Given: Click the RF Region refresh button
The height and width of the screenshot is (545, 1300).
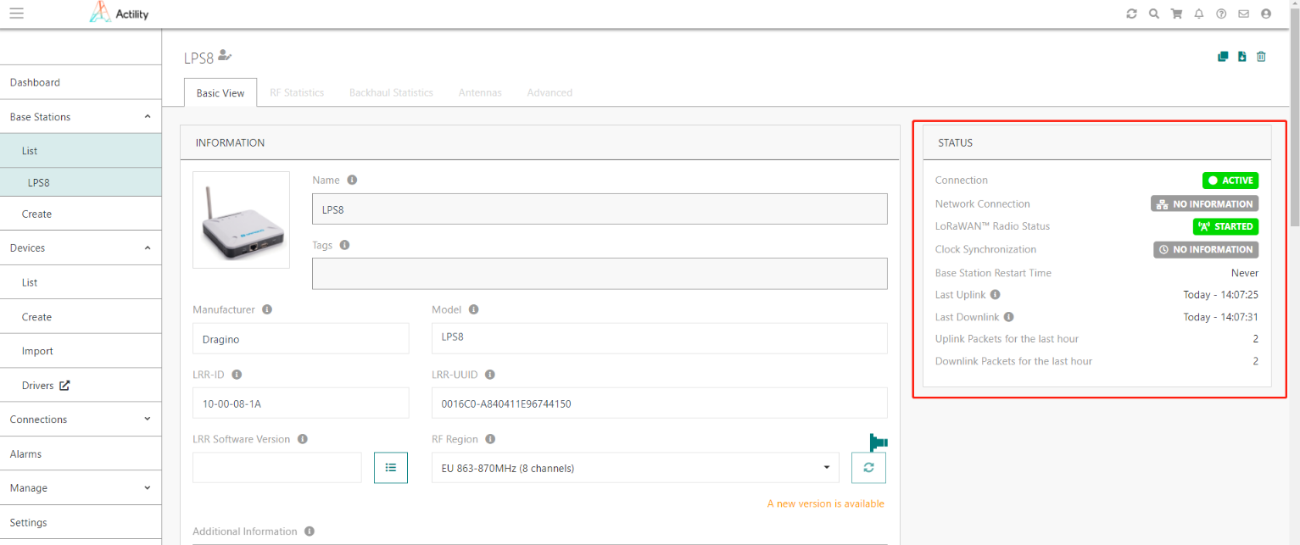Looking at the screenshot, I should [868, 468].
